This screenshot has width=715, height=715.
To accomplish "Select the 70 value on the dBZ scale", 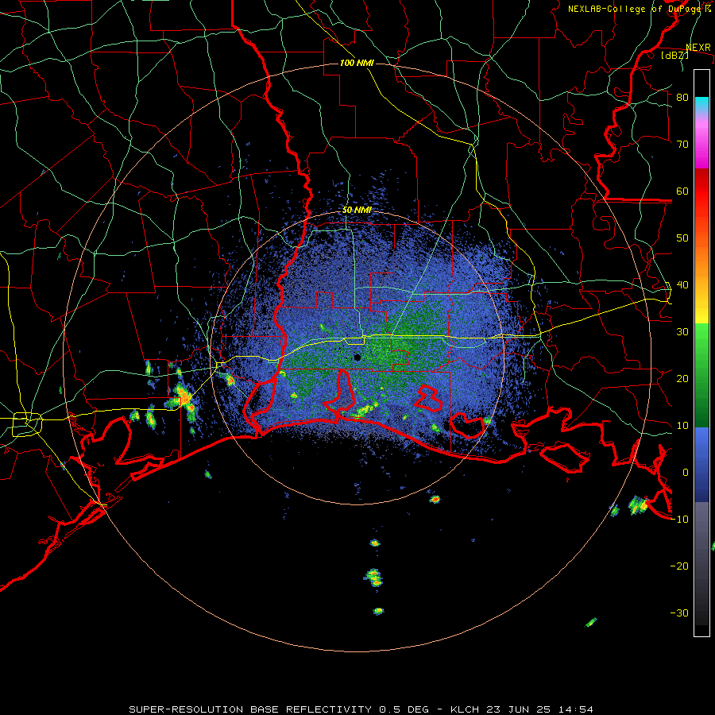I will pos(682,145).
